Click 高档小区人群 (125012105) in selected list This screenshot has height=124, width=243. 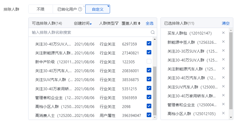tap(192, 114)
